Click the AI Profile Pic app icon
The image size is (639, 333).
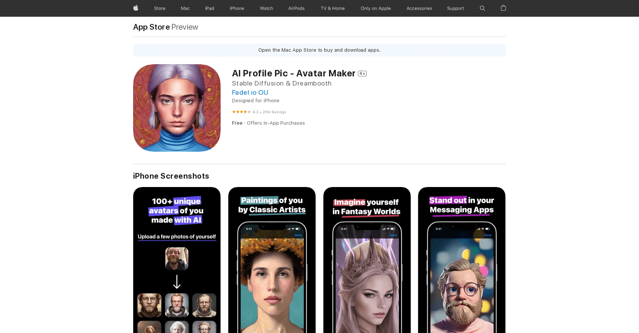177,108
